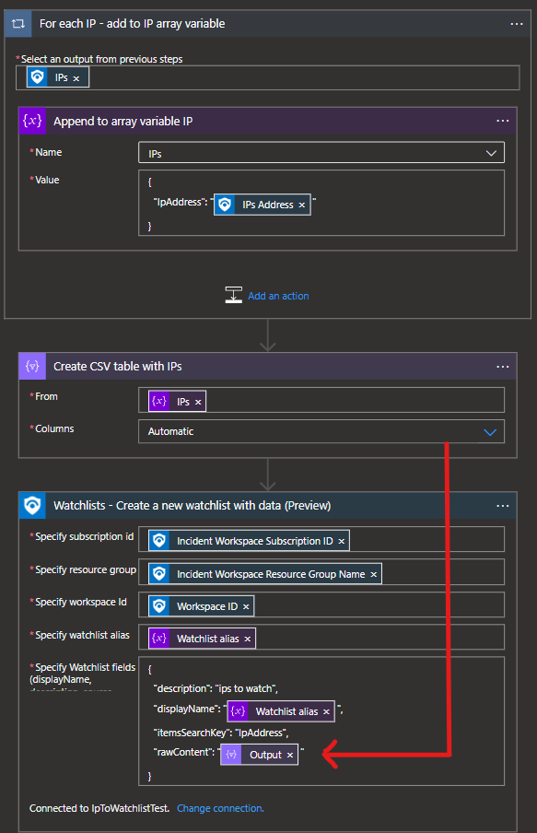Click inside the Value JSON field of Append to array

point(321,203)
